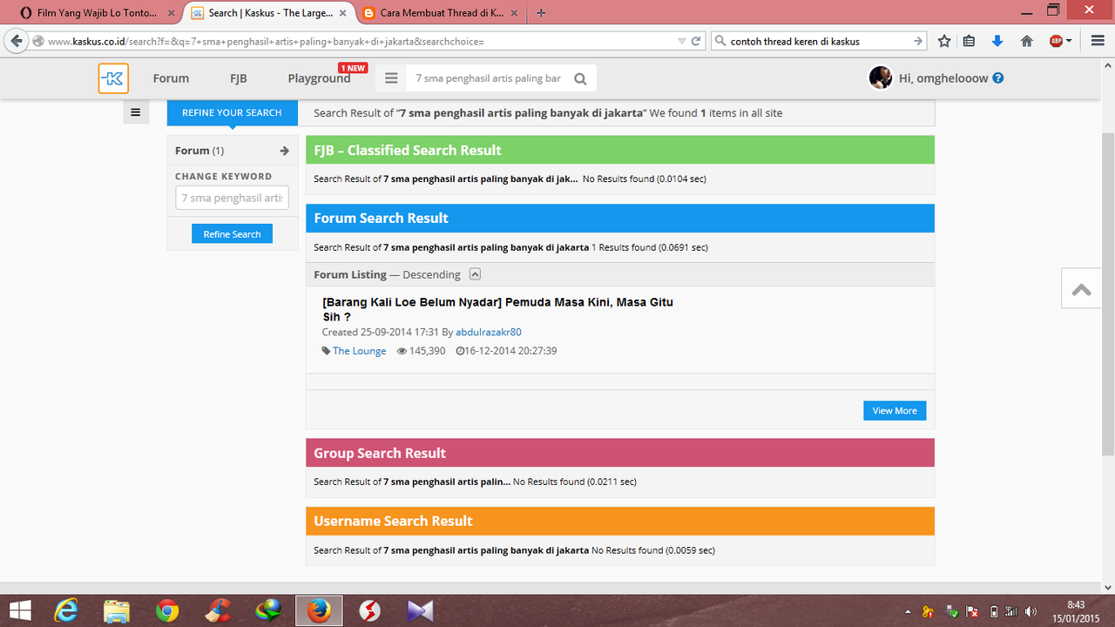Click the browser URL address bar
Viewport: 1115px width, 627px height.
coord(361,41)
